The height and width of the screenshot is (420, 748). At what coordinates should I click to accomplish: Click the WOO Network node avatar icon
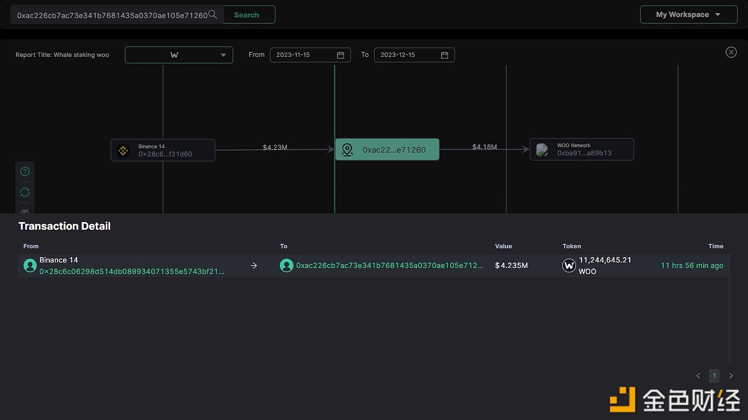[x=542, y=150]
